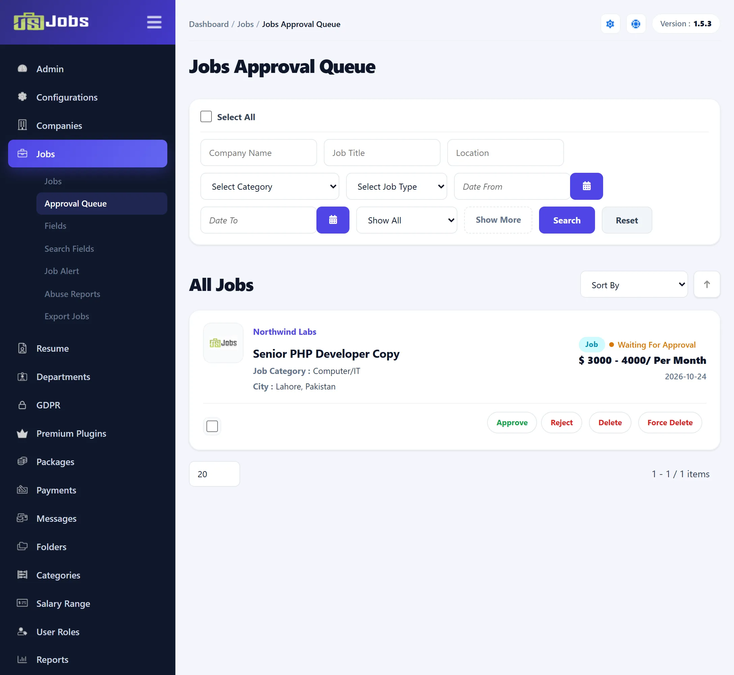Screen dimensions: 734x675
Task: Reject the Senior PHP Developer Copy job
Action: click(x=561, y=422)
